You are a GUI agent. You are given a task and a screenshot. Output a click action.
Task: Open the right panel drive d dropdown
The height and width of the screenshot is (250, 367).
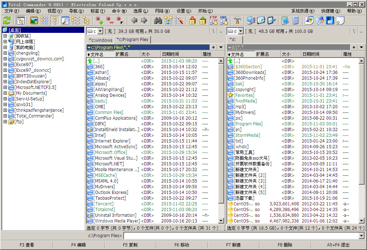(x=240, y=31)
